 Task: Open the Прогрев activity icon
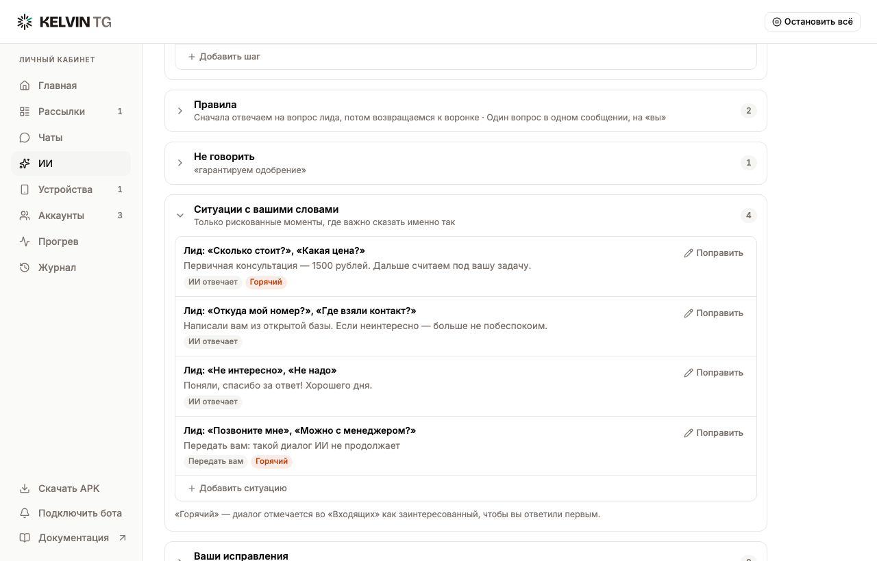point(25,242)
